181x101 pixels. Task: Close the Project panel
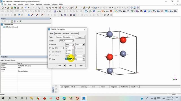pos(51,19)
